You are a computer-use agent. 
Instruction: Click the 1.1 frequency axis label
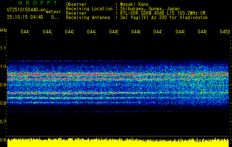pos(3,48)
